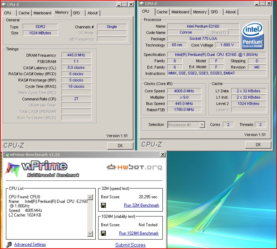Click the Name field Intel Pentium E2160

tap(203, 26)
